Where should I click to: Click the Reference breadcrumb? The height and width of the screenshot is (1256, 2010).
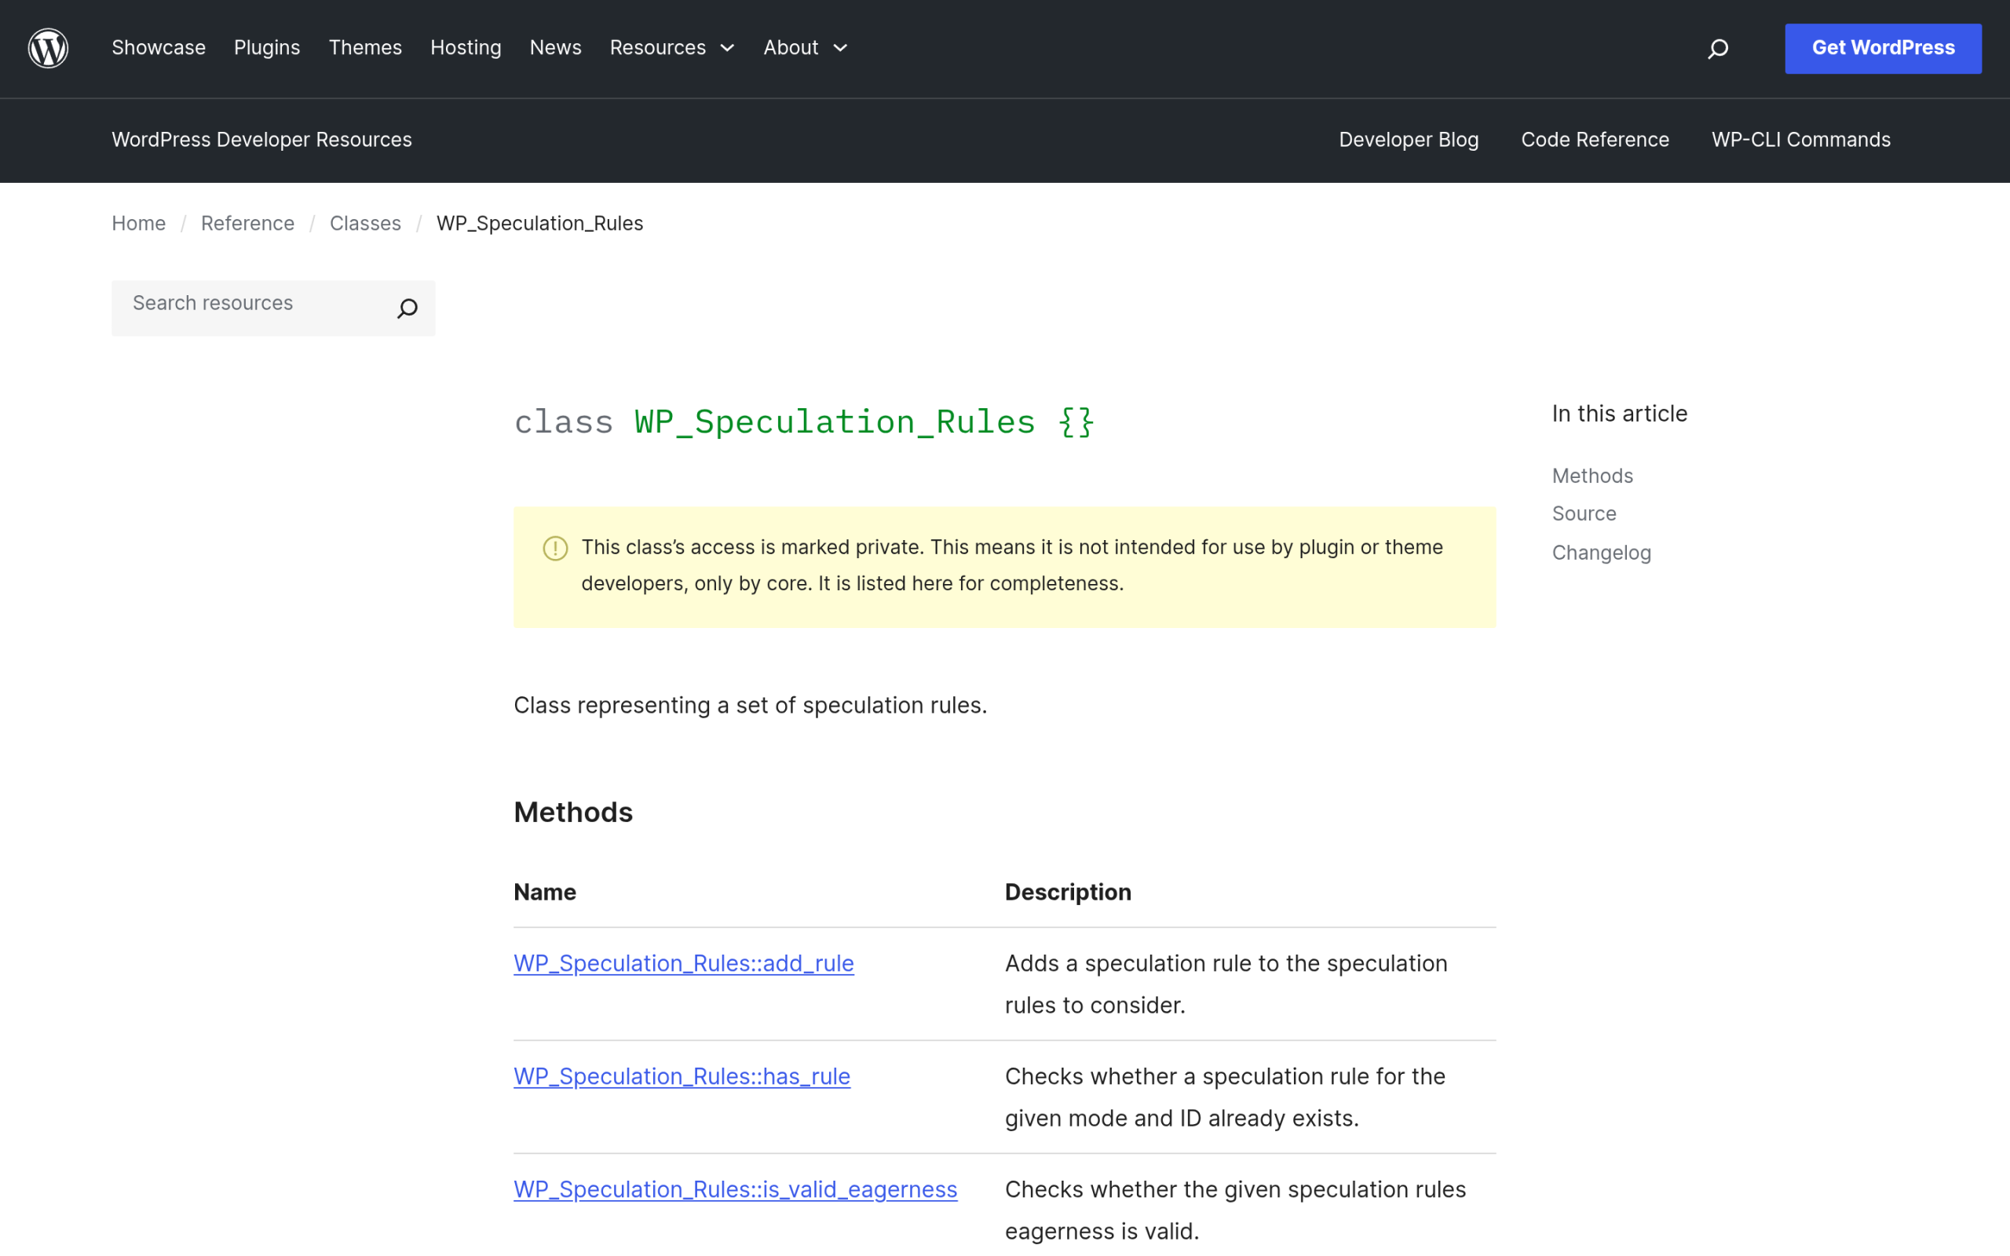pos(247,224)
